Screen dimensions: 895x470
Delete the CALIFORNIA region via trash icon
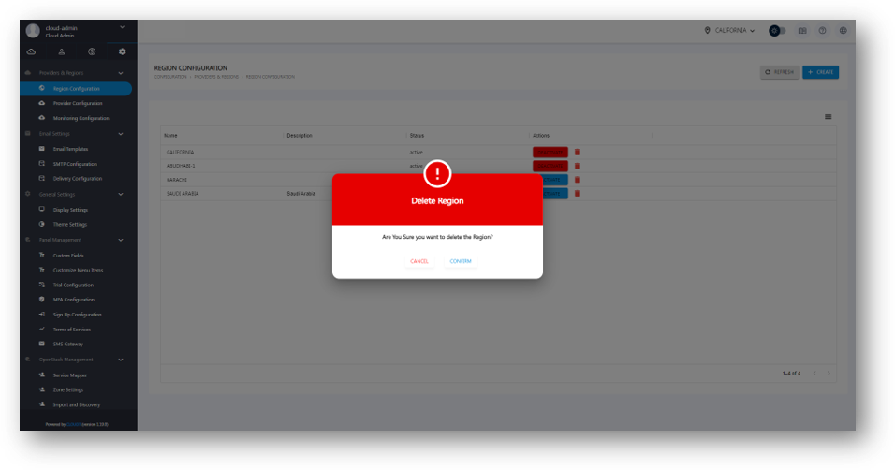point(577,152)
